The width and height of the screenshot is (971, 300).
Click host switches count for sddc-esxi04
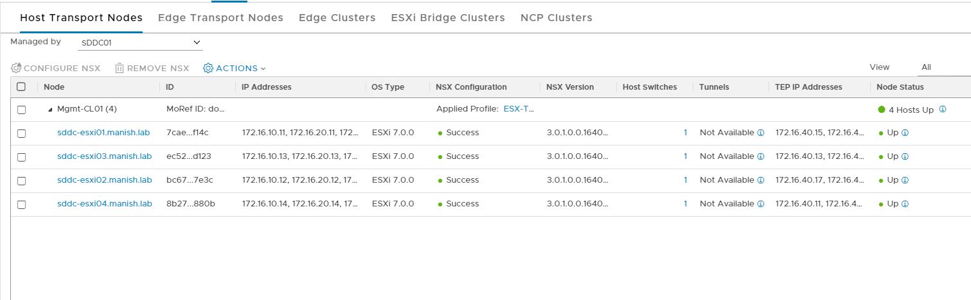(x=685, y=204)
